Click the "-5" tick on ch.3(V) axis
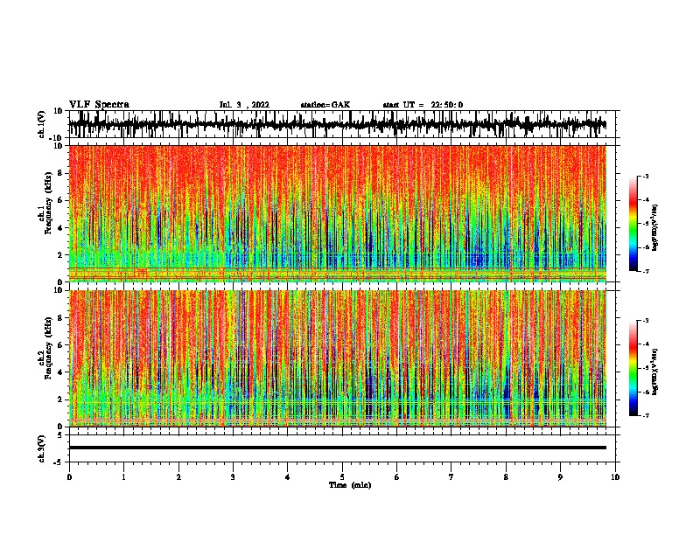The height and width of the screenshot is (535, 693). [59, 462]
